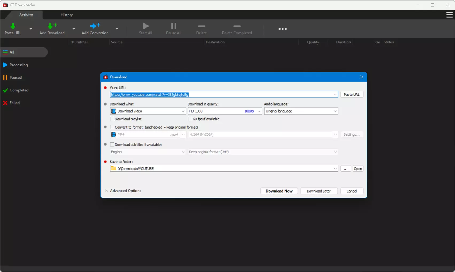Enable Download subtitles if available checkbox
The image size is (455, 272).
pyautogui.click(x=112, y=145)
